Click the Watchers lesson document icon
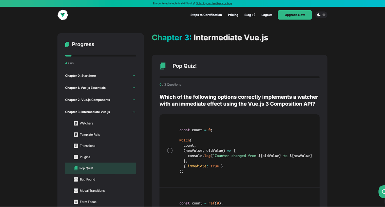This screenshot has height=207, width=385. click(76, 123)
